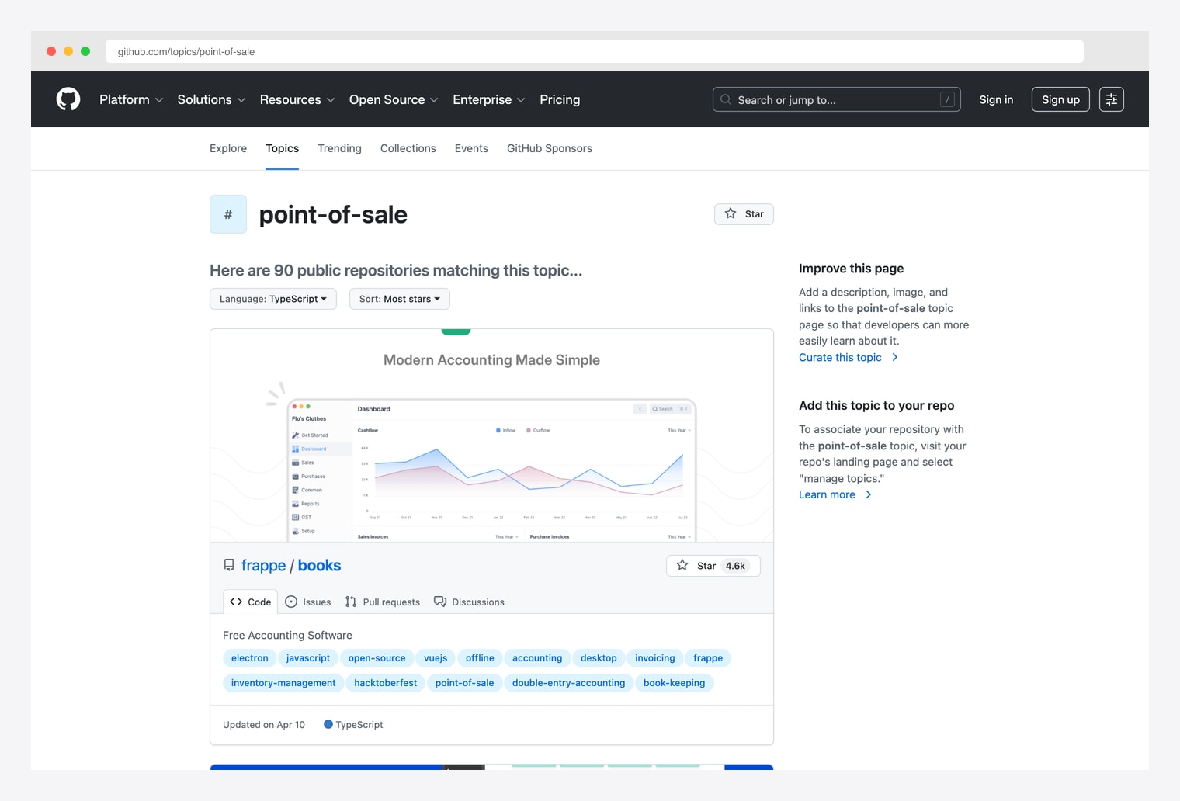Click the javascript topic tag
The image size is (1180, 801).
308,658
